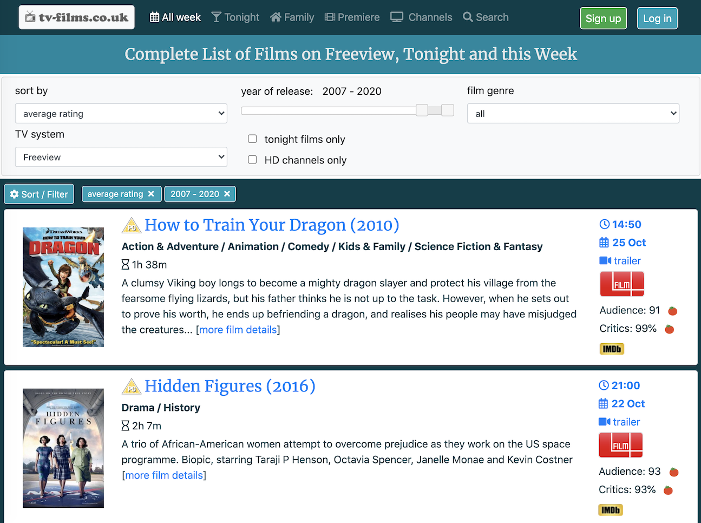Viewport: 701px width, 523px height.
Task: Click the clock icon showing 21:00
Action: pyautogui.click(x=604, y=385)
